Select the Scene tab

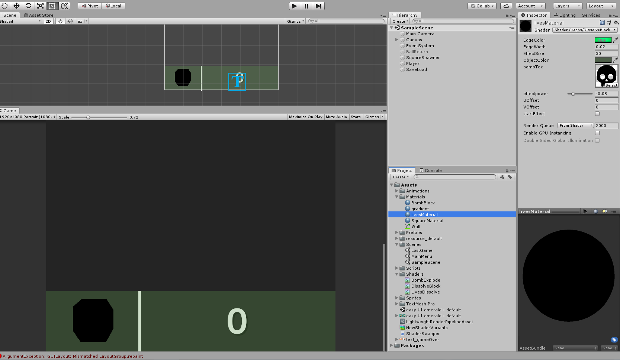click(10, 15)
